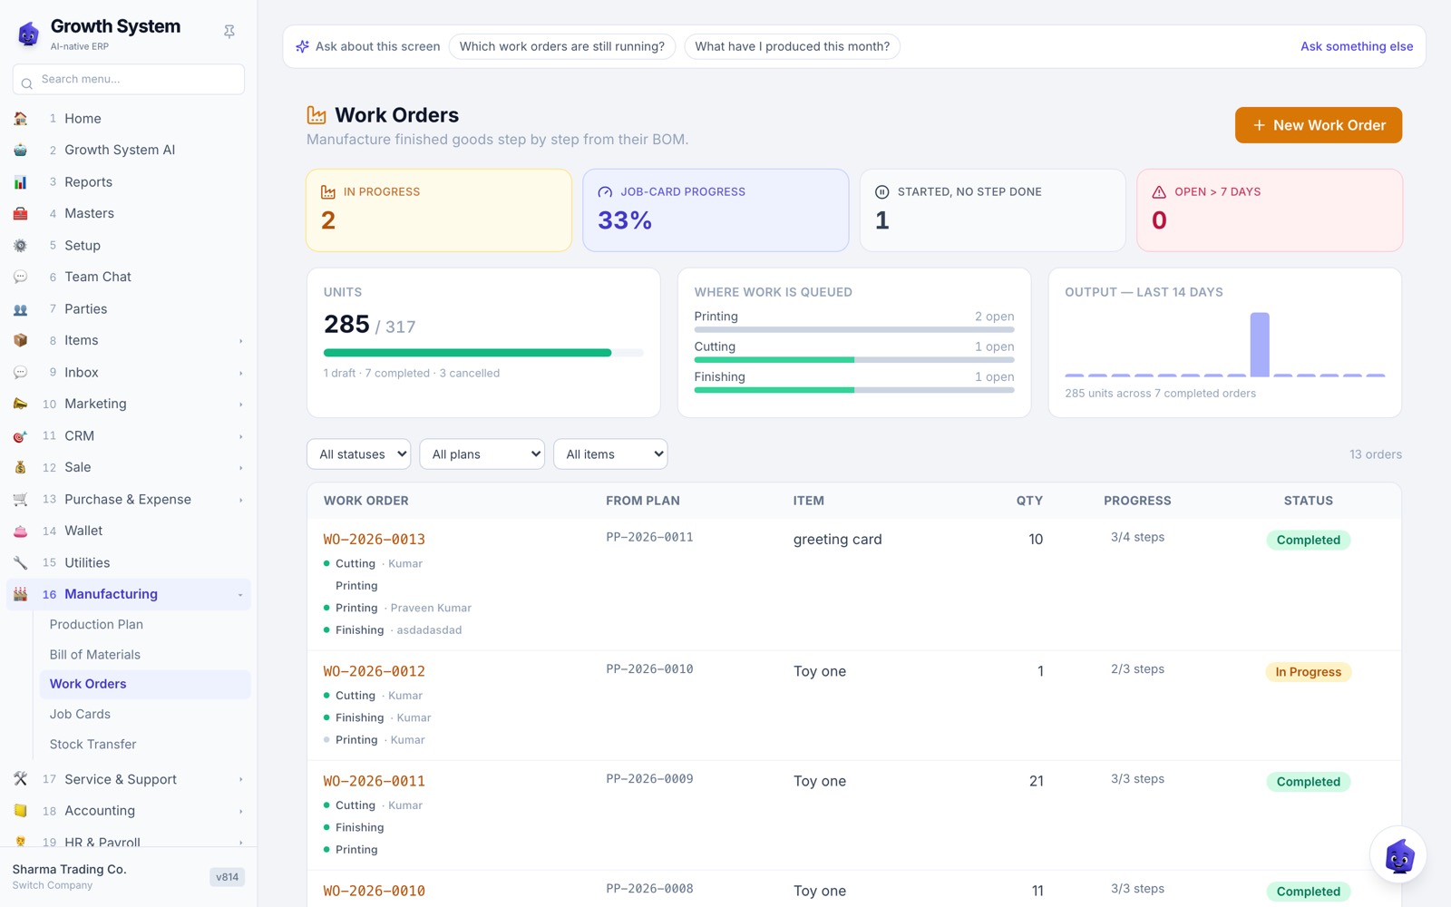Click the Finishing queue progress bar
This screenshot has height=907, width=1451.
pyautogui.click(x=854, y=390)
